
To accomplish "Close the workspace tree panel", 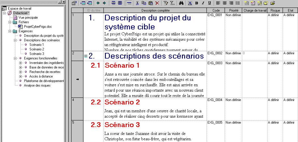I will [x=64, y=2].
